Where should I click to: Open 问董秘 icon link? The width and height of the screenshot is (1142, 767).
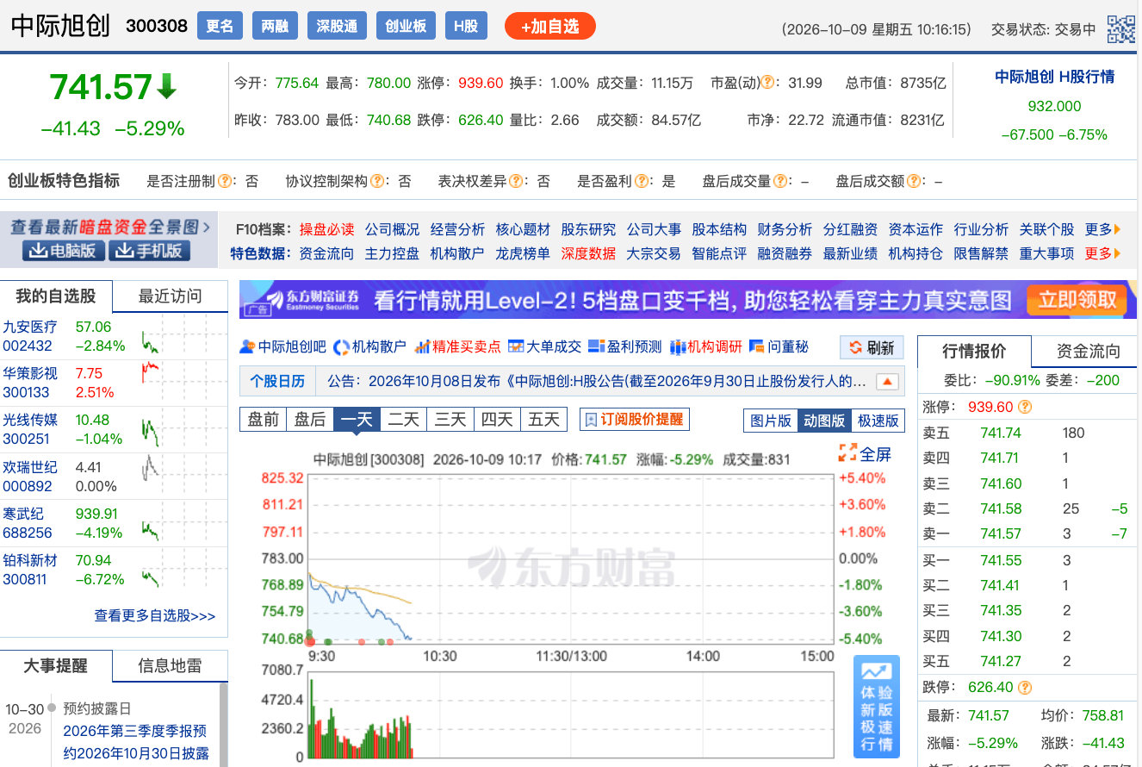point(779,346)
